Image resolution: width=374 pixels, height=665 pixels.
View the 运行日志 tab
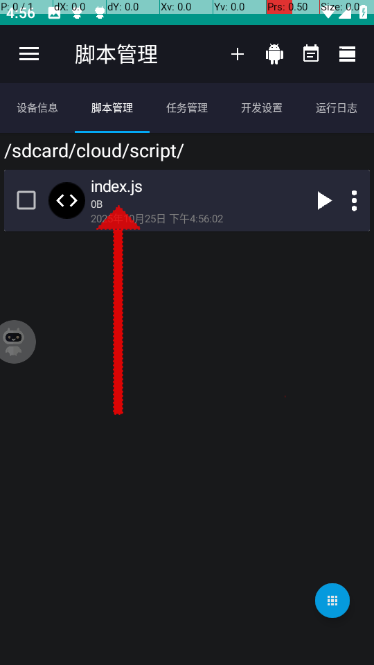337,108
